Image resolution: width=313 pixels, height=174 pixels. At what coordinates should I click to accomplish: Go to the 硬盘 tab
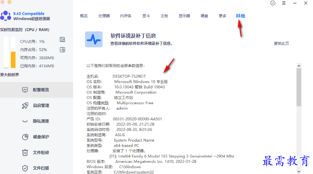point(204,16)
